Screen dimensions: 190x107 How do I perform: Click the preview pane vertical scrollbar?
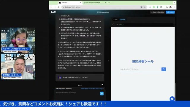tap(176, 92)
